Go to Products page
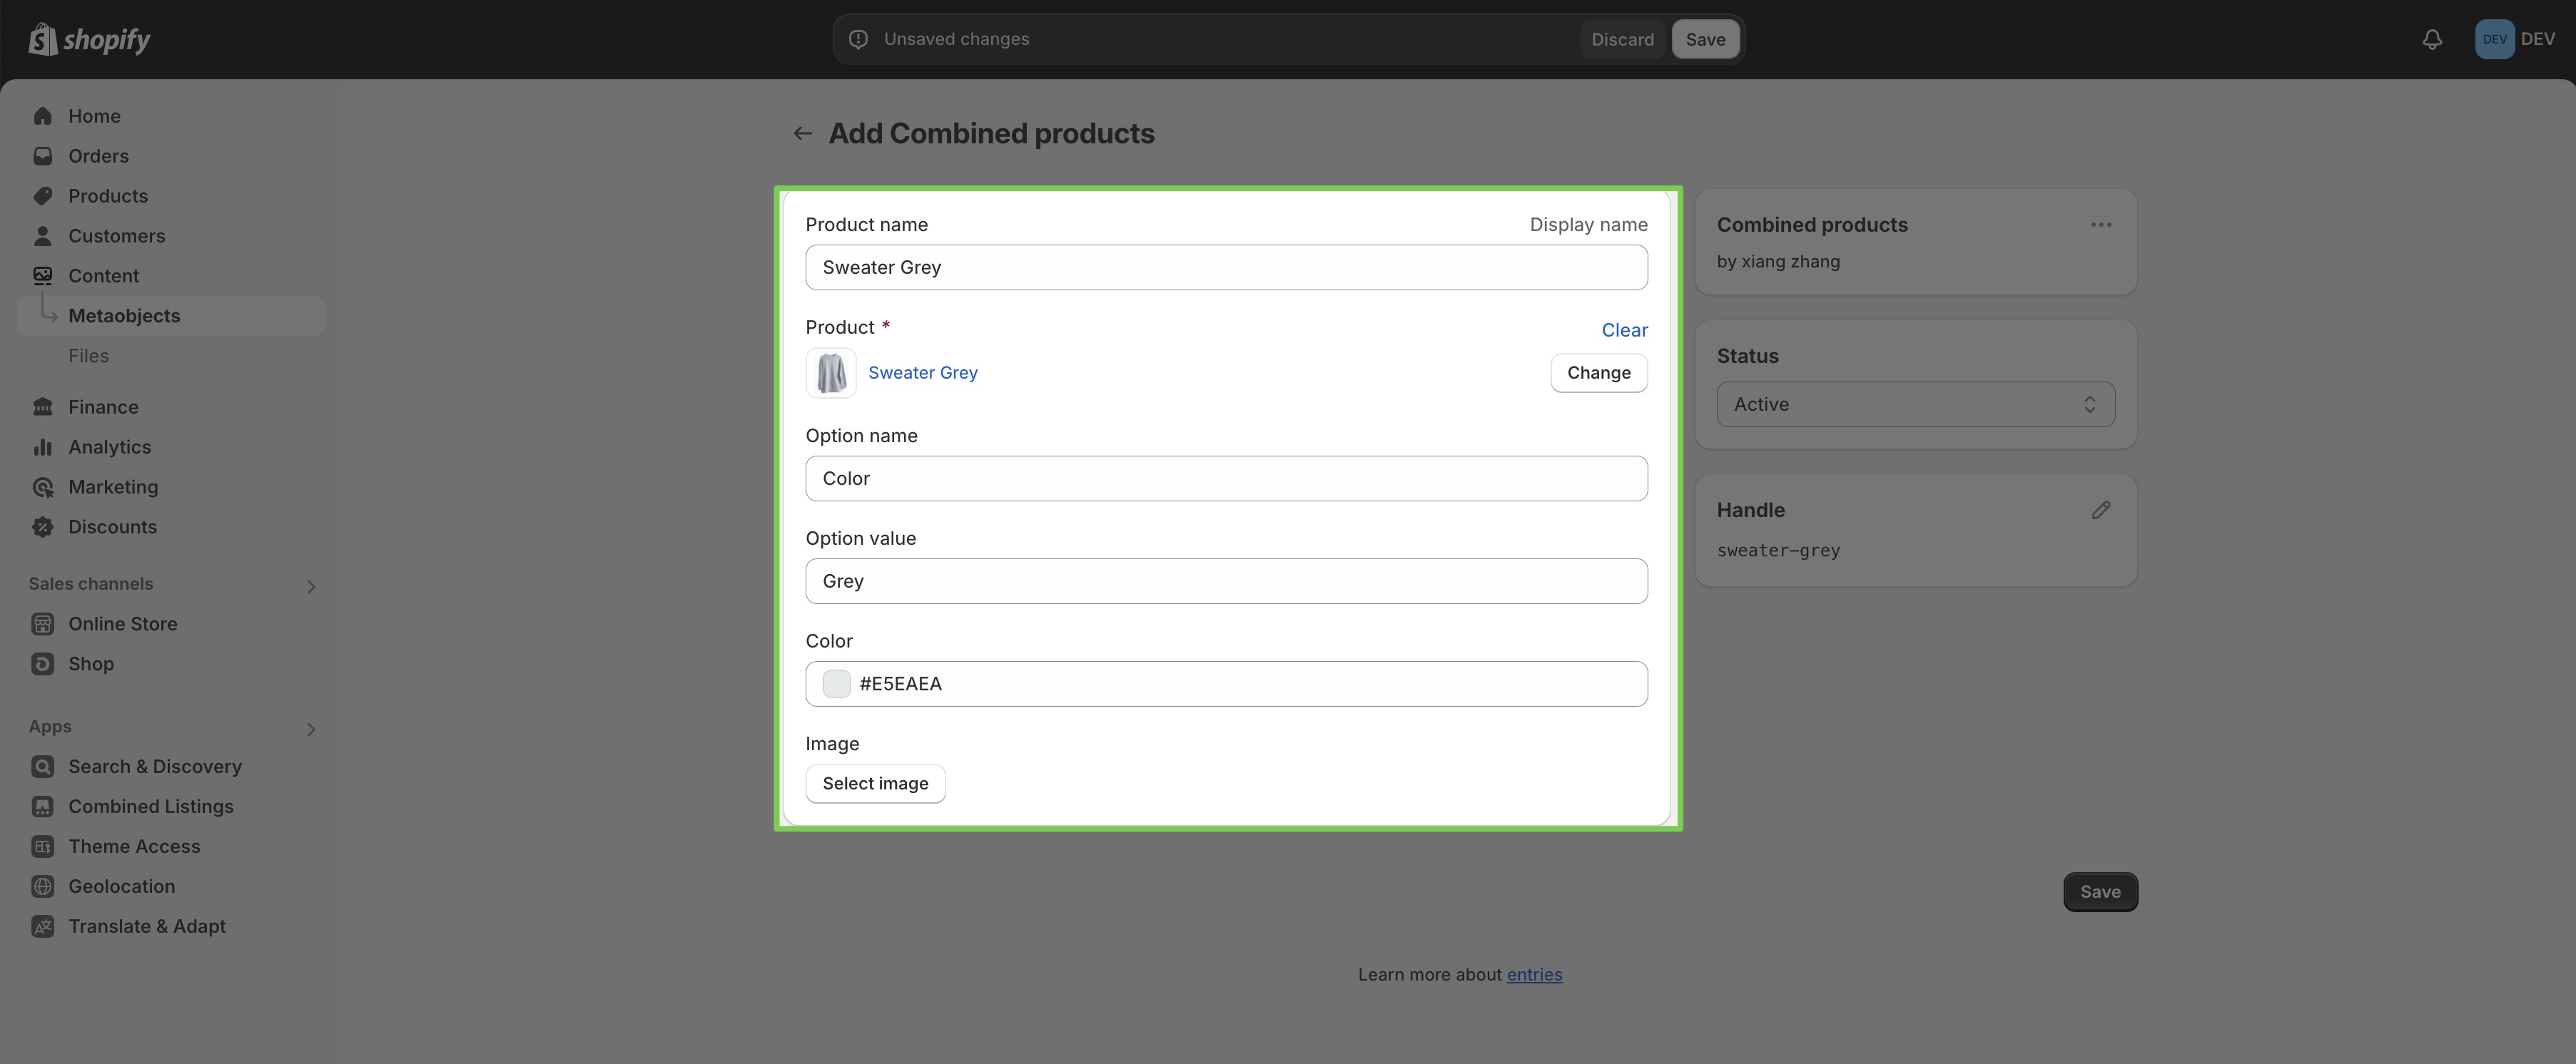Image resolution: width=2576 pixels, height=1064 pixels. coord(108,196)
